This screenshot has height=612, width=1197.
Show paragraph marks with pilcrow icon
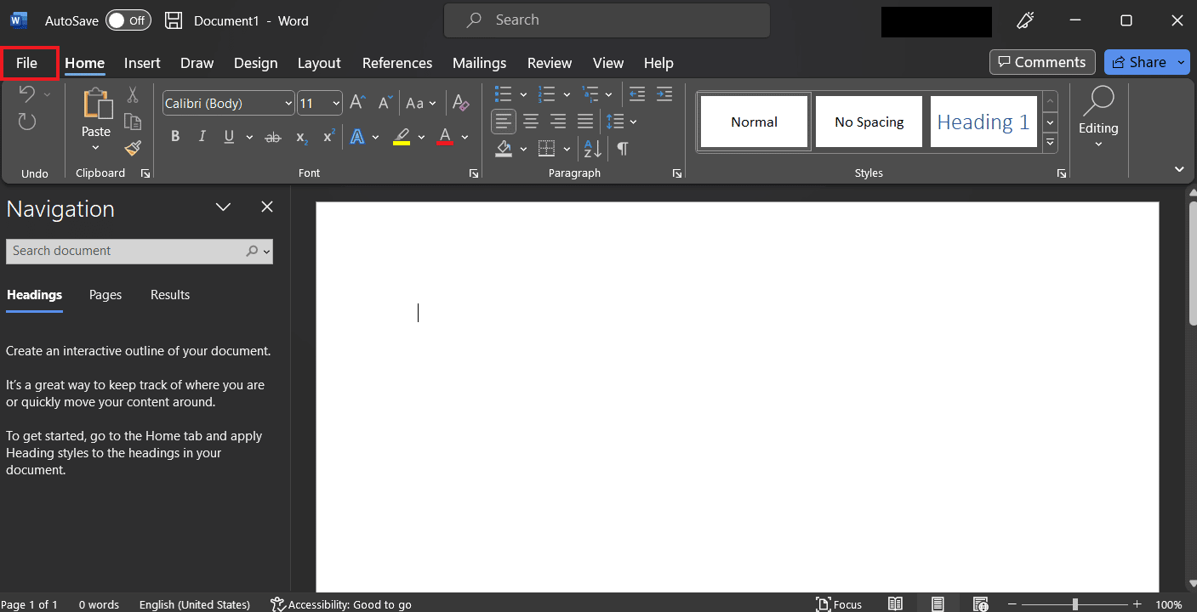[623, 149]
